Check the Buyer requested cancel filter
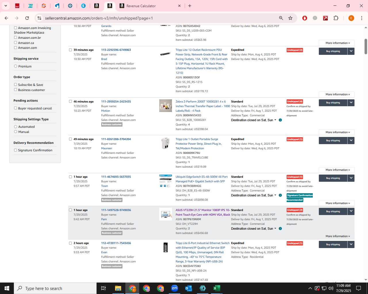Screen dimensions: 368x294 click(x=16, y=108)
